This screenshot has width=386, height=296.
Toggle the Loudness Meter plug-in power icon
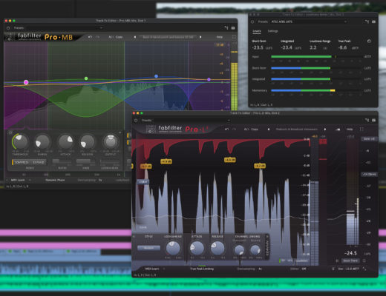[252, 21]
